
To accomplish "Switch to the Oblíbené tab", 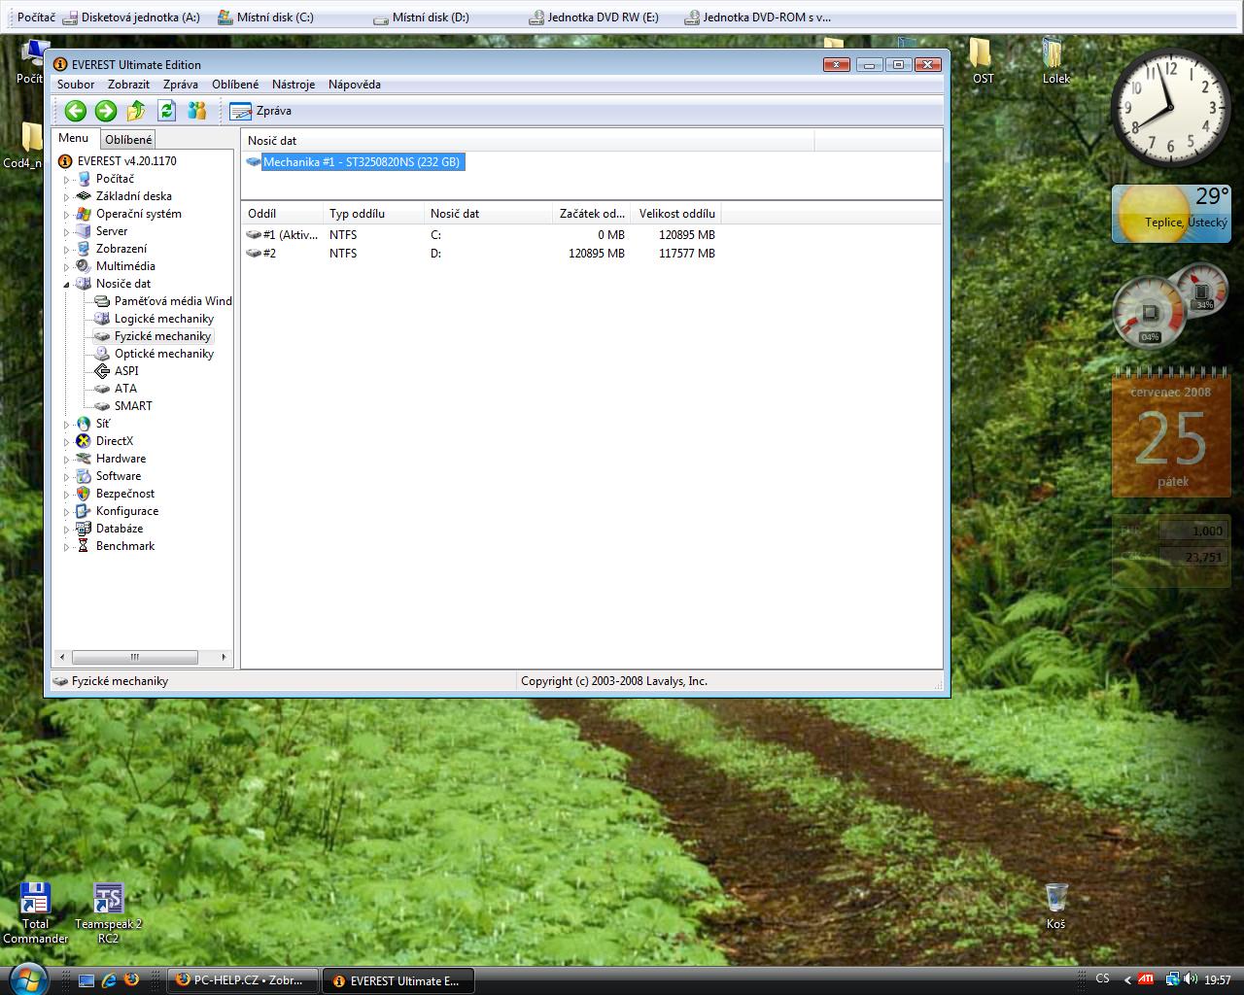I will coord(128,140).
